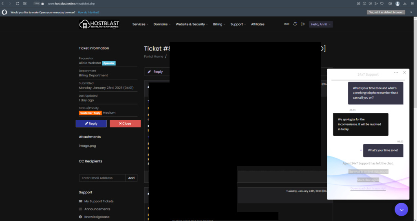Click the red Close ticket button

coord(125,123)
